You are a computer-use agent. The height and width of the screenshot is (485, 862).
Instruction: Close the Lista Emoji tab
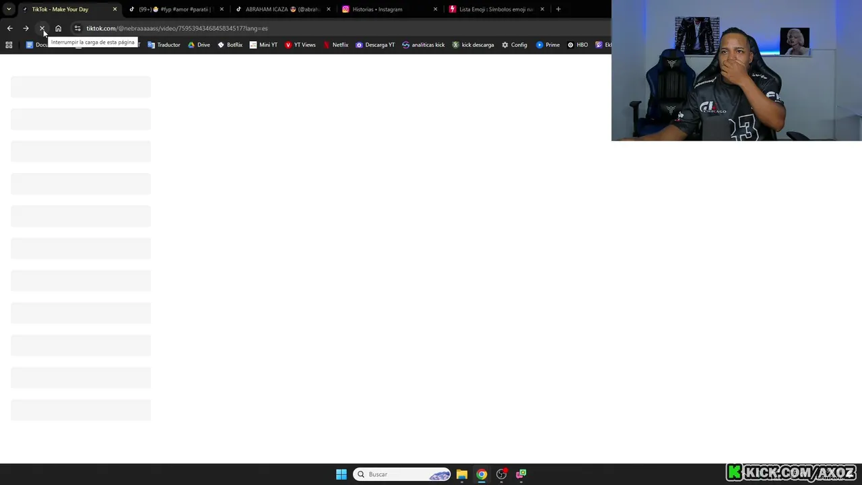pos(542,9)
